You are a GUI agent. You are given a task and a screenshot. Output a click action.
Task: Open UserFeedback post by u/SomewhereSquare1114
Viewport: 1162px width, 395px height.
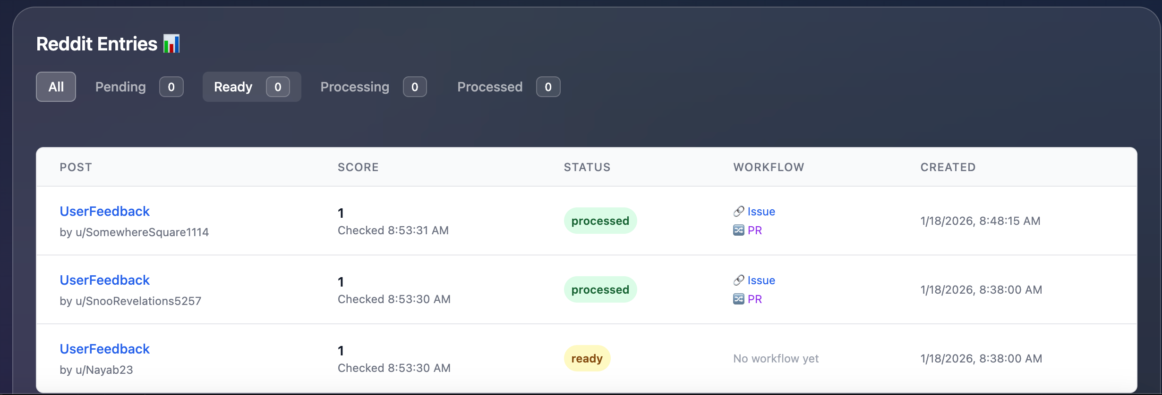point(104,211)
